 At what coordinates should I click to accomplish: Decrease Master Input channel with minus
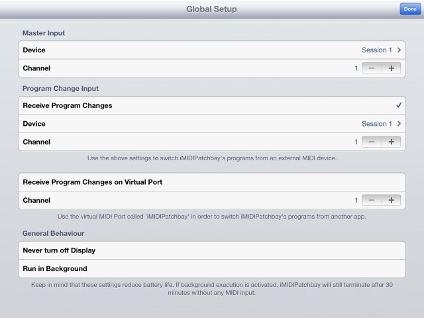click(372, 68)
